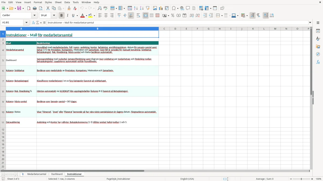Image resolution: width=323 pixels, height=181 pixels.
Task: Toggle Bold formatting
Action: click(62, 16)
